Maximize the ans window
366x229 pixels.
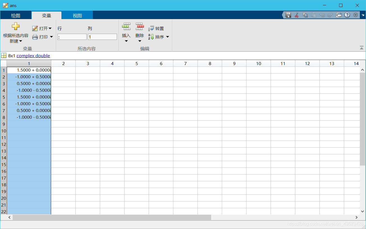341,5
